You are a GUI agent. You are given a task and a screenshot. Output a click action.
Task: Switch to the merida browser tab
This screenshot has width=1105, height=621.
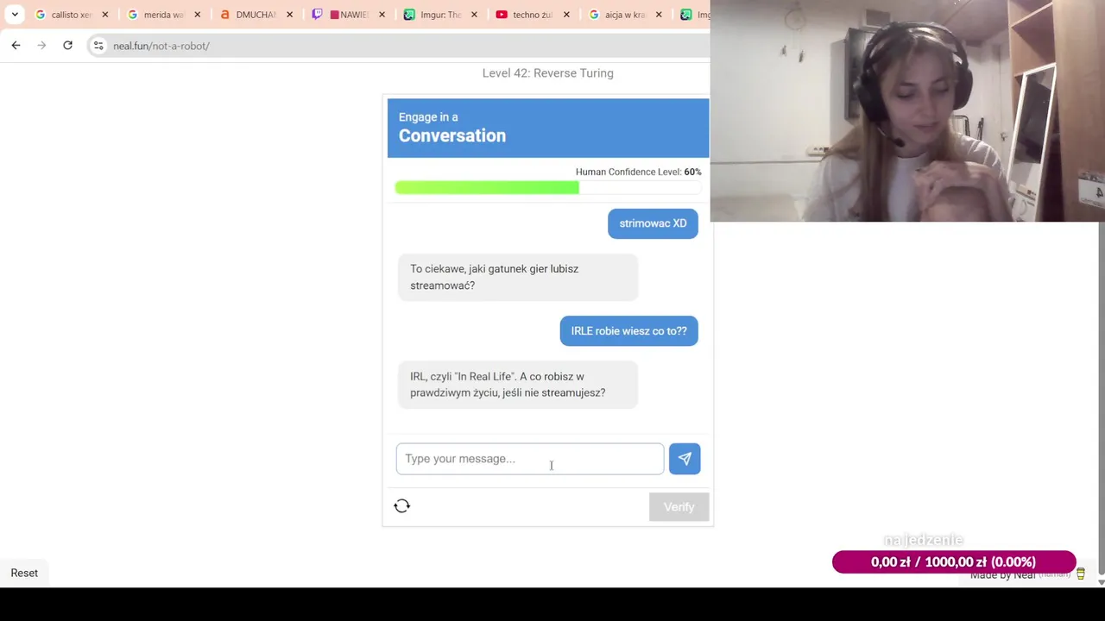[x=163, y=15]
